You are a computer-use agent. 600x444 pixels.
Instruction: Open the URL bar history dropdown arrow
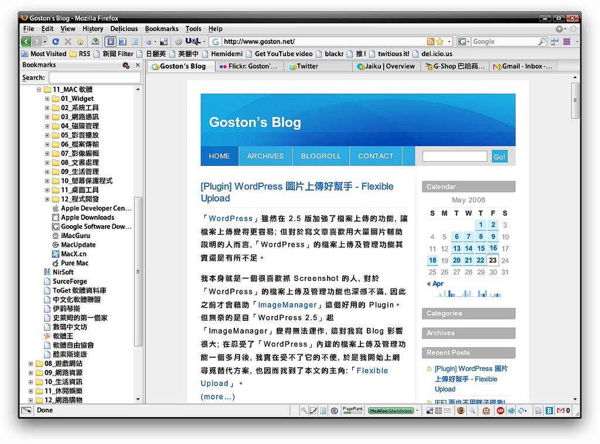pyautogui.click(x=449, y=42)
